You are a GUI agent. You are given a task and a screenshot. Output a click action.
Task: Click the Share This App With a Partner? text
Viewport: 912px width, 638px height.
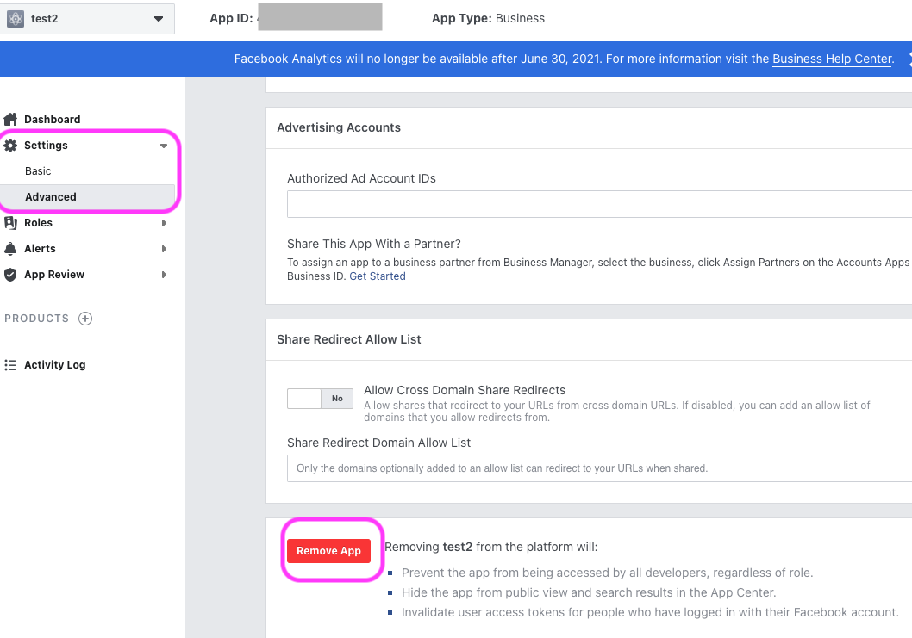coord(374,244)
